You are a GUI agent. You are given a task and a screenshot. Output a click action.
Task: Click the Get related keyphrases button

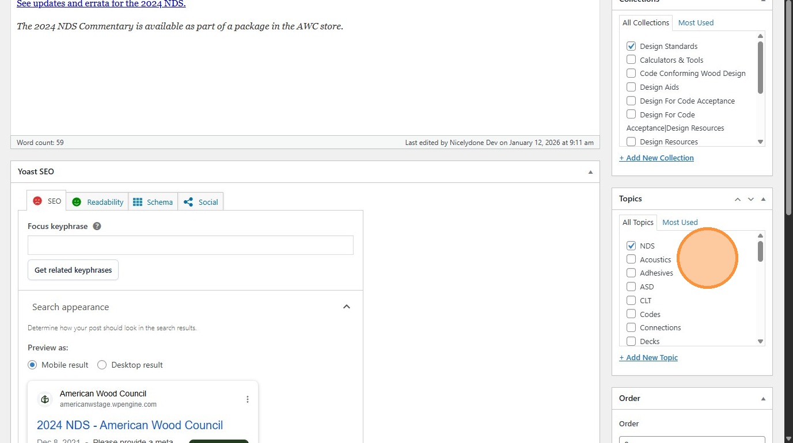point(73,270)
